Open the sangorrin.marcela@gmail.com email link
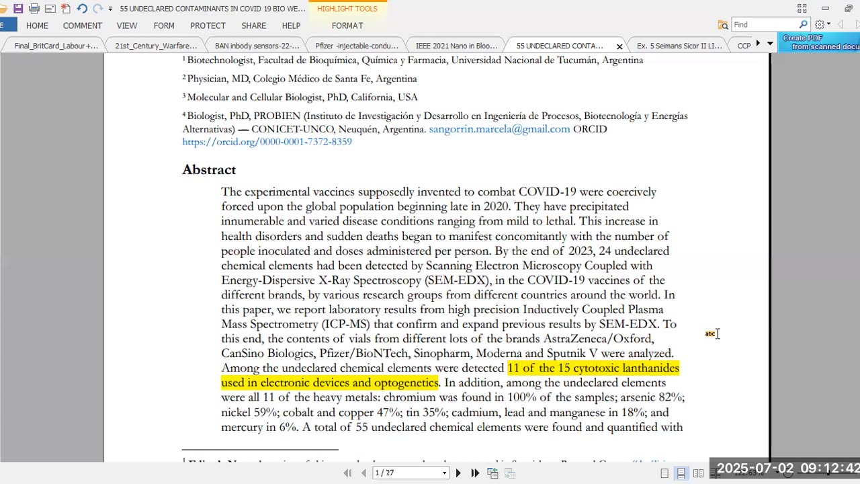This screenshot has height=484, width=860. [499, 129]
